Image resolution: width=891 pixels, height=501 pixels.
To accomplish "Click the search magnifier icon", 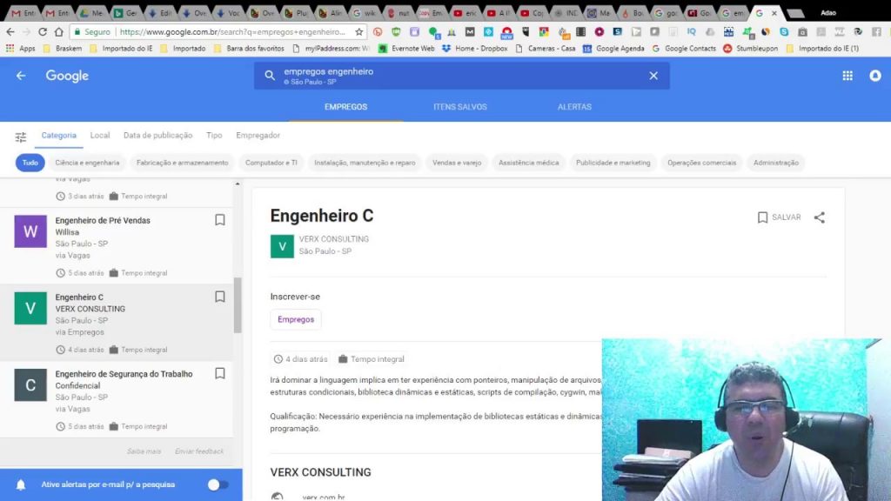I will [x=270, y=76].
